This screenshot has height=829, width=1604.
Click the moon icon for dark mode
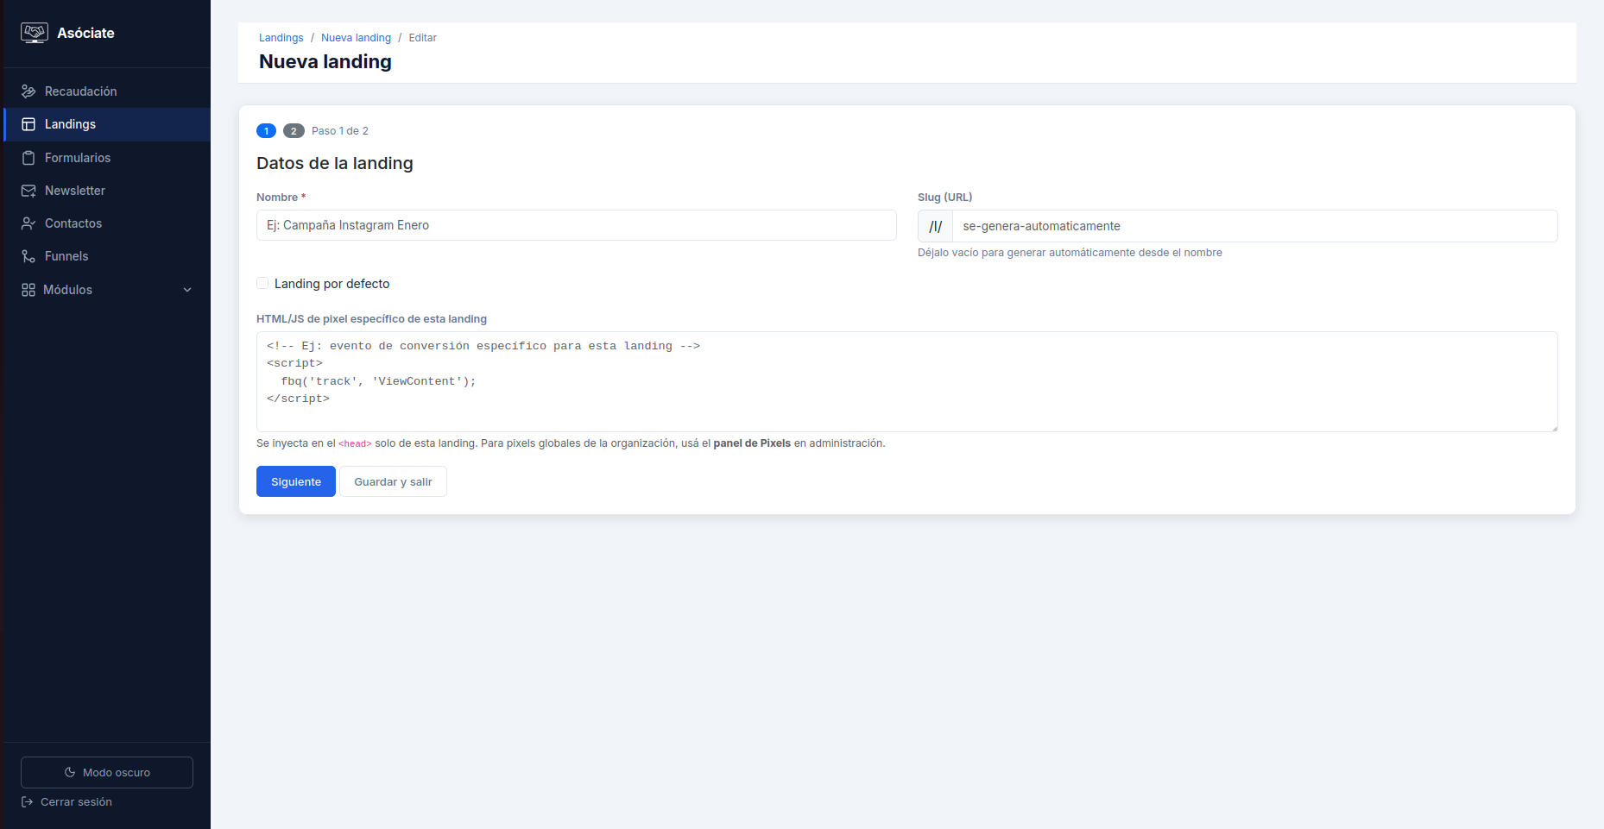coord(70,772)
